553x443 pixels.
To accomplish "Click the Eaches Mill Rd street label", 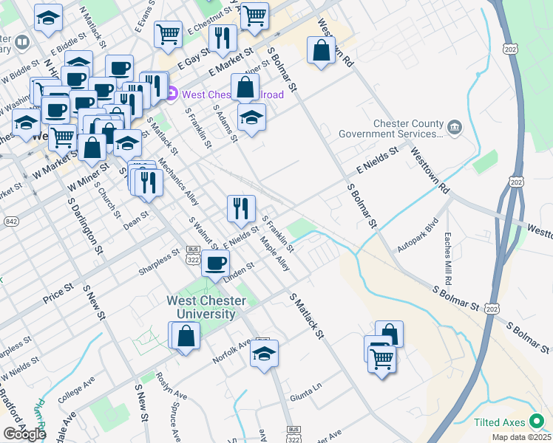I will (x=447, y=258).
